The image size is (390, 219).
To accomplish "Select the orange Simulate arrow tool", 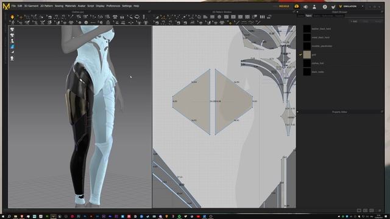I will [x=12, y=17].
